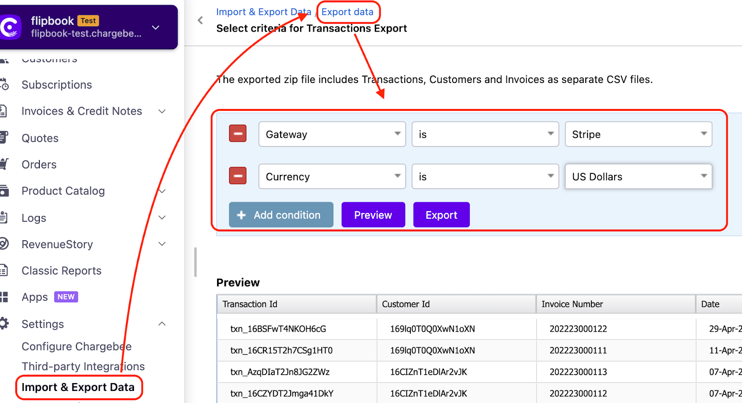
Task: Click invoice number 202223000113
Action: point(578,372)
